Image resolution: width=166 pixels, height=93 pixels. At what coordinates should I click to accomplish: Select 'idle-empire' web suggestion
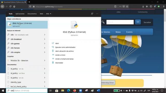15,52
